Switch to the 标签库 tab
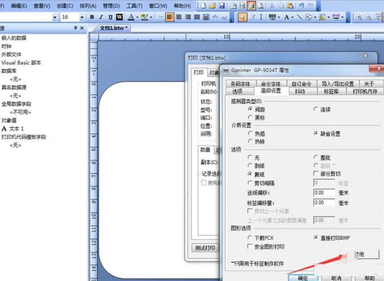Screen dimensions: 384x281 coord(331,91)
